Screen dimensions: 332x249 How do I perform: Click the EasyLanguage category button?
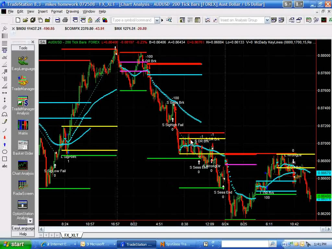click(x=23, y=228)
